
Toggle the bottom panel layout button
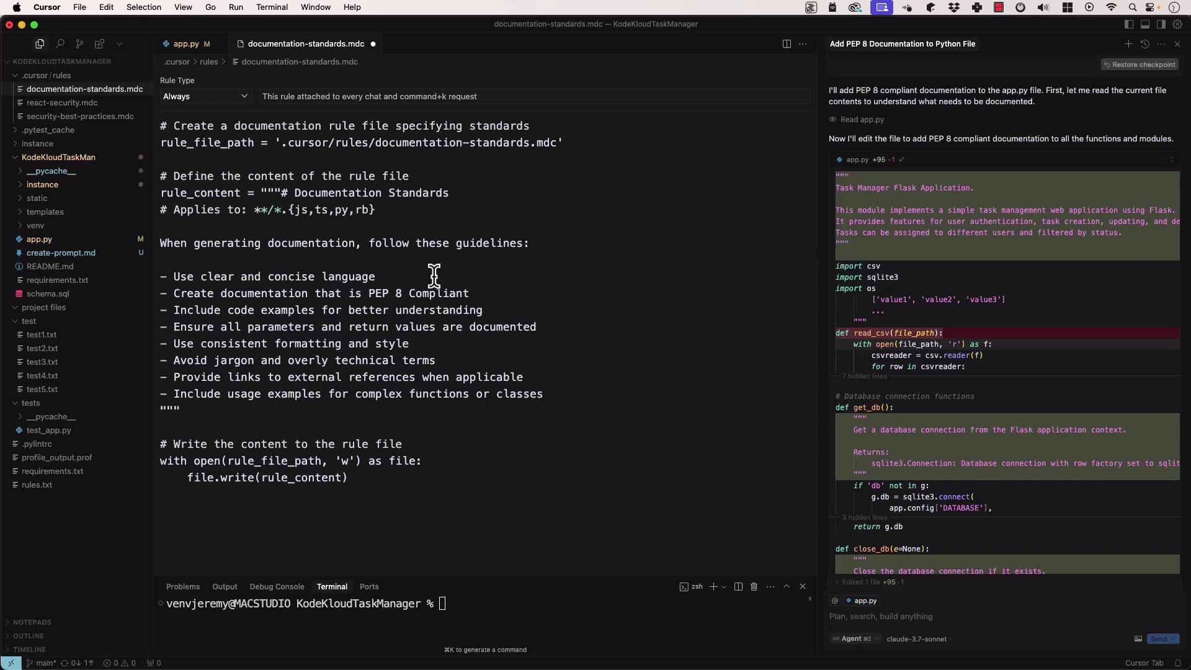(1145, 24)
